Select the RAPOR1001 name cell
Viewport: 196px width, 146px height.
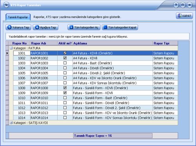[x=44, y=53]
